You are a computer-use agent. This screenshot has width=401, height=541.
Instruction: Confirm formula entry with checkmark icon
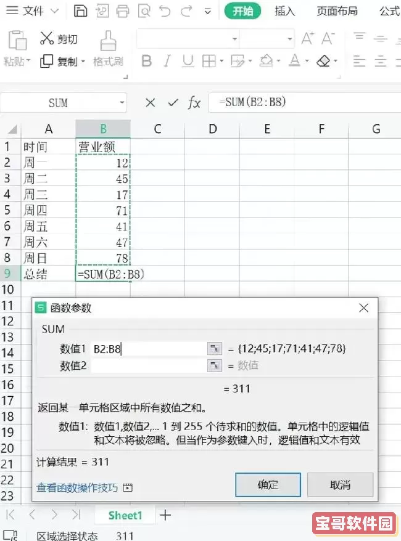click(x=173, y=103)
